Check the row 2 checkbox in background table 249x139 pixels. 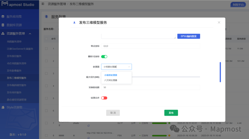46,61
